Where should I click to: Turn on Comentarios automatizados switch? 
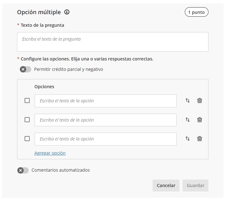pos(23,170)
